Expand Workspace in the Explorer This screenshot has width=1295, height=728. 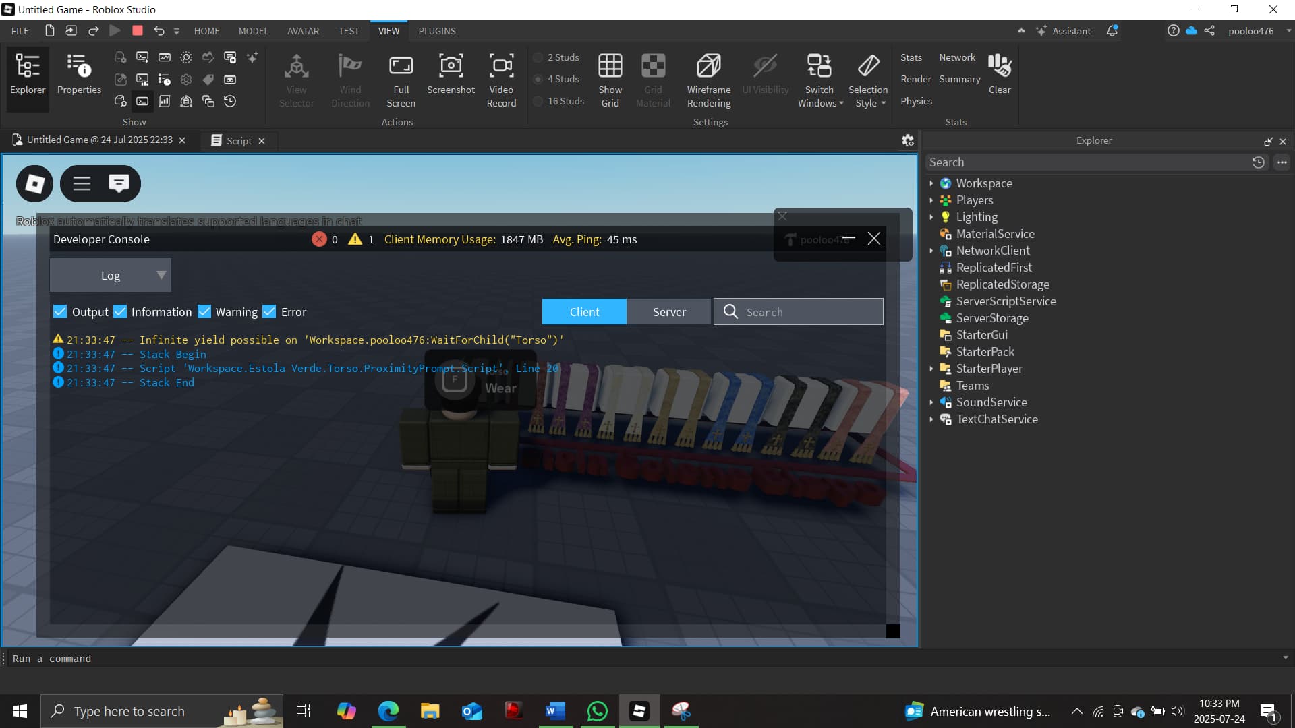[933, 183]
